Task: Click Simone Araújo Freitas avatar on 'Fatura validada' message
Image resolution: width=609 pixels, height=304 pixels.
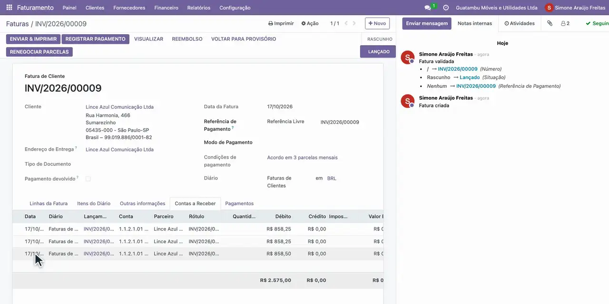Action: tap(408, 57)
